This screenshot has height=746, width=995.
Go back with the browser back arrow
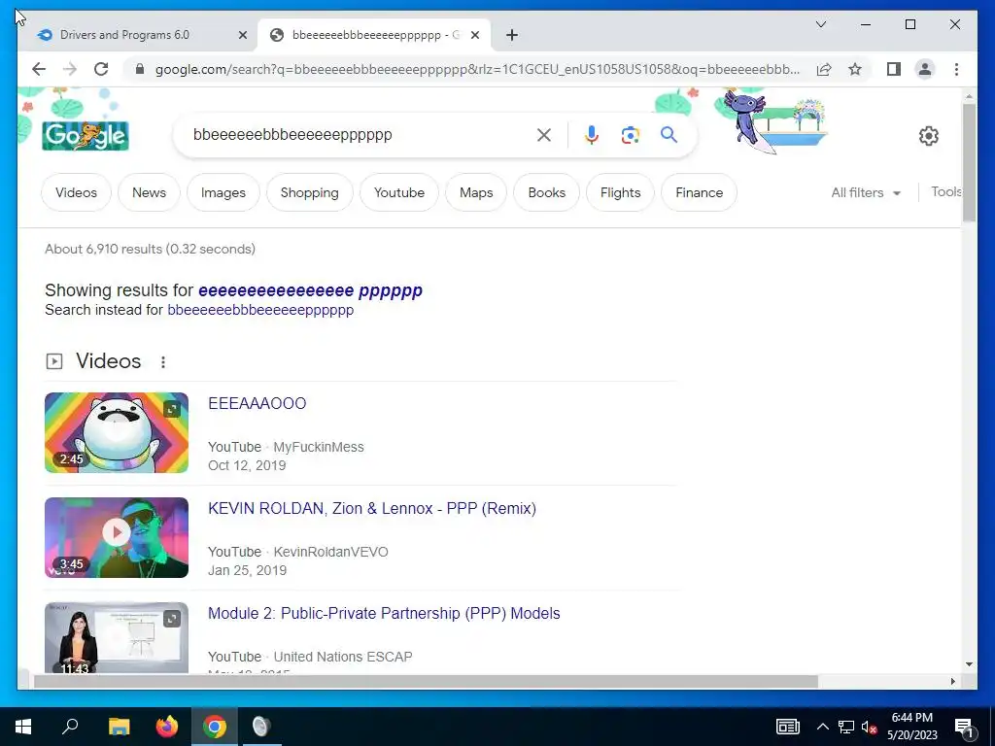39,69
